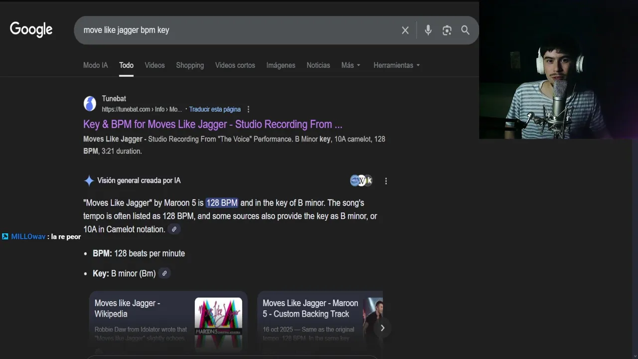Open Moves like Jagger Wikipedia card
638x359 pixels.
[x=168, y=323]
